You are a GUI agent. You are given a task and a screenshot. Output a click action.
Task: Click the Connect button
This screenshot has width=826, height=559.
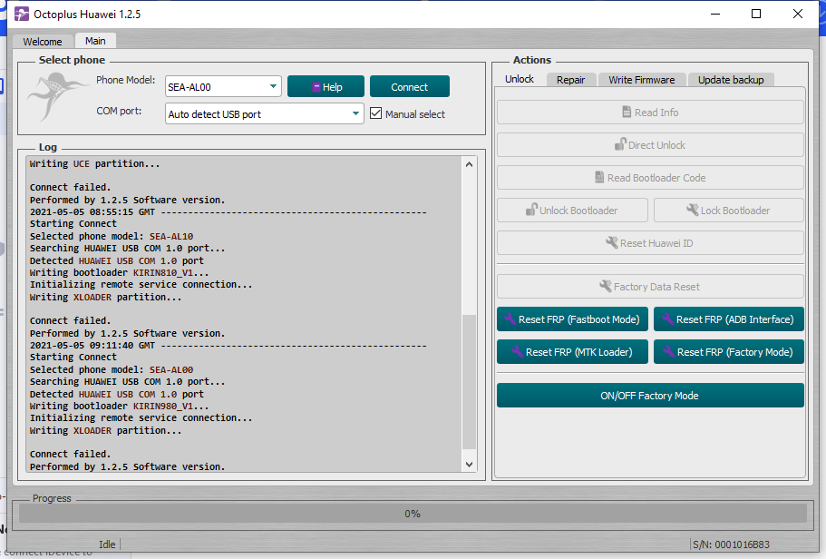tap(409, 86)
